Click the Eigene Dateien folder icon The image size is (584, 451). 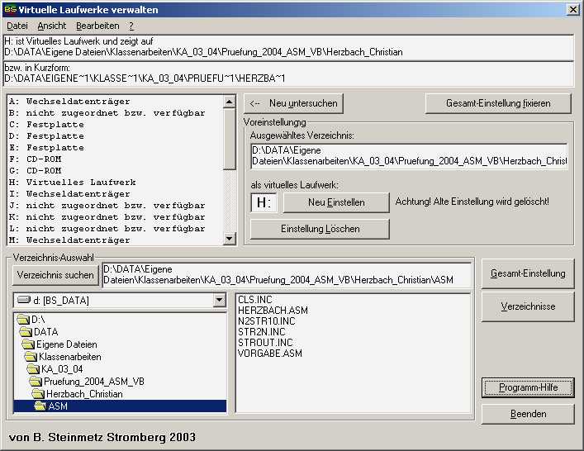pyautogui.click(x=28, y=344)
